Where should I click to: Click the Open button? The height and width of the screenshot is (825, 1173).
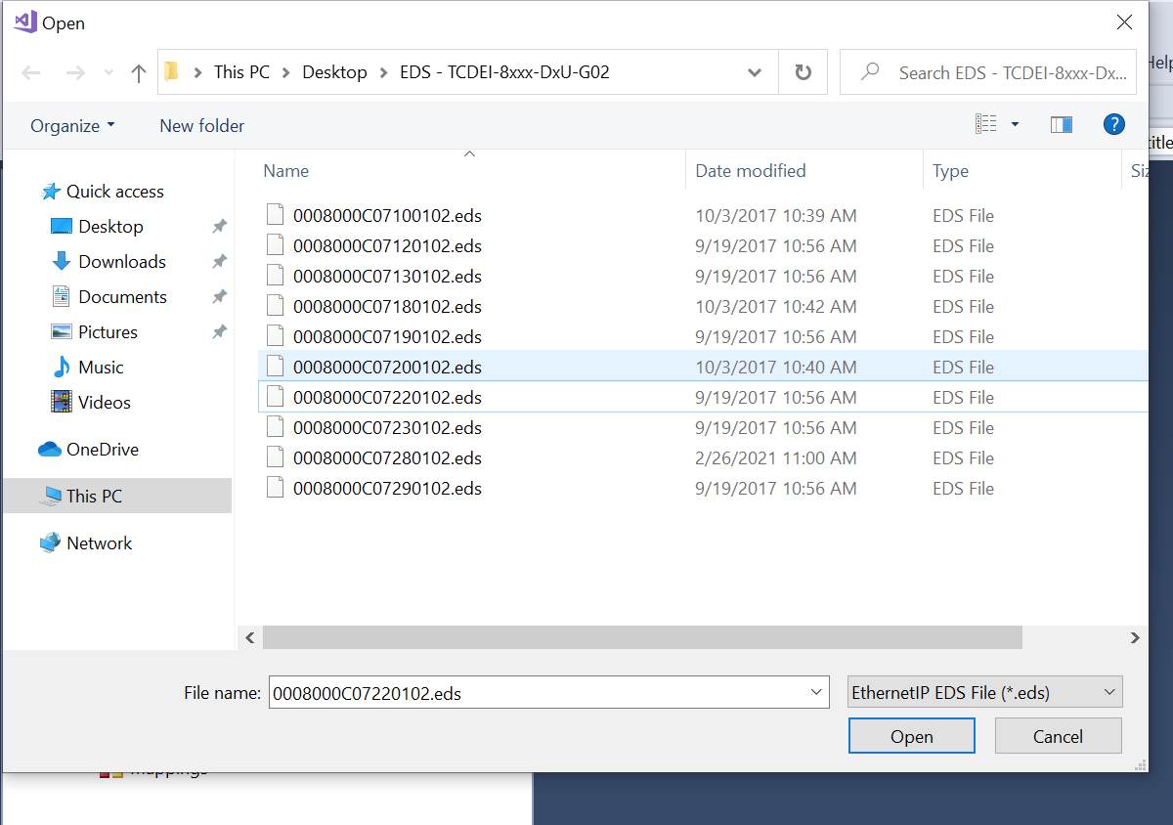click(x=911, y=736)
